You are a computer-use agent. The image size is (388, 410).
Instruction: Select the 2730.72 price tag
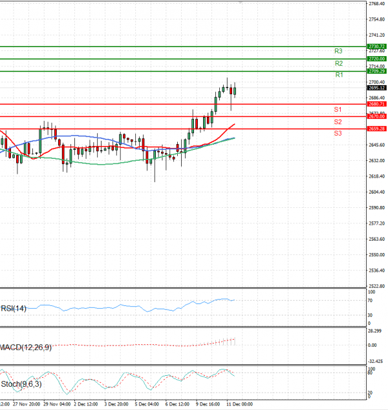[377, 46]
